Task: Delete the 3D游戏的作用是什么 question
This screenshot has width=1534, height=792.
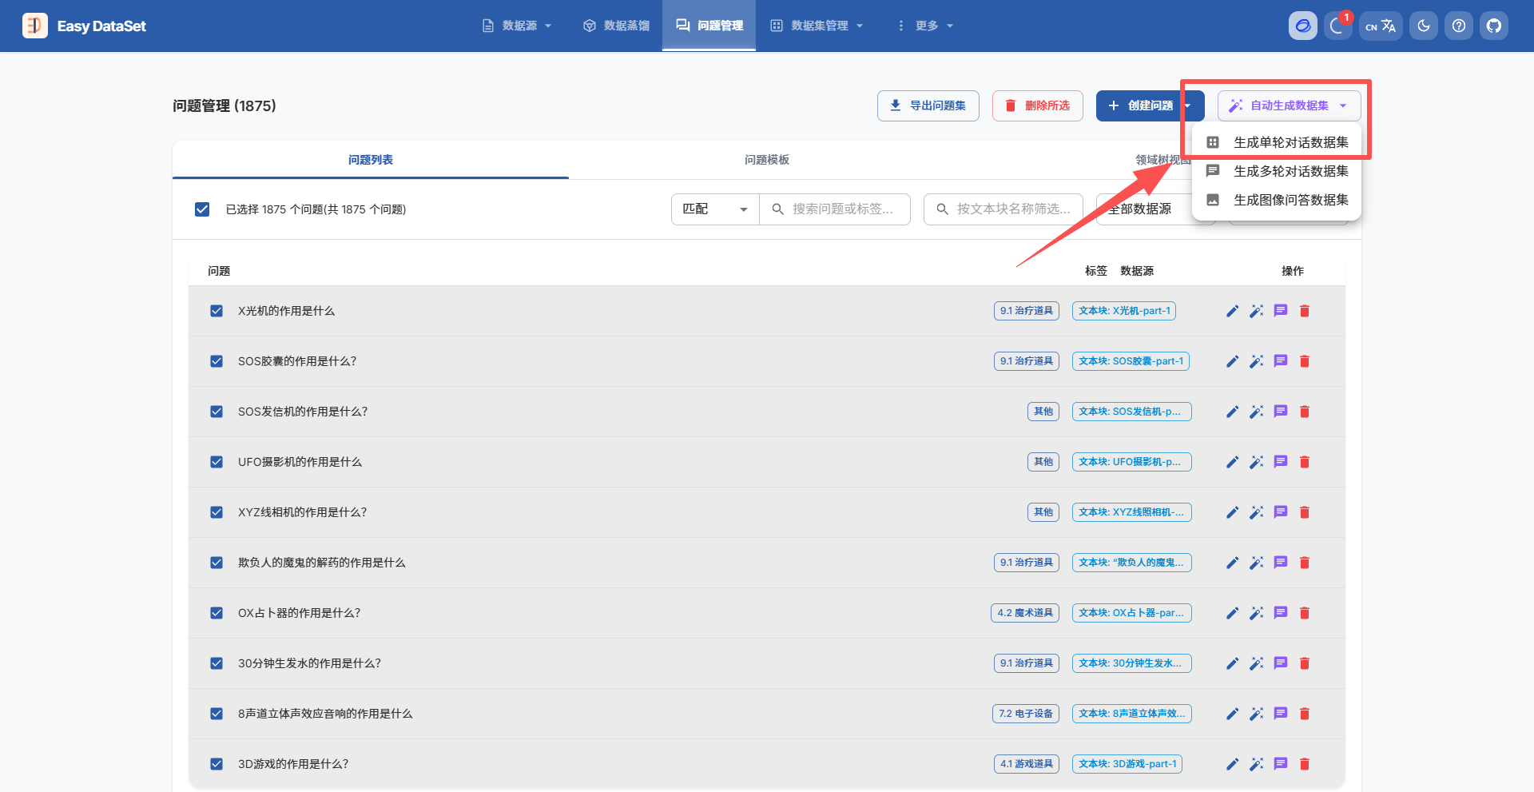Action: (x=1305, y=764)
